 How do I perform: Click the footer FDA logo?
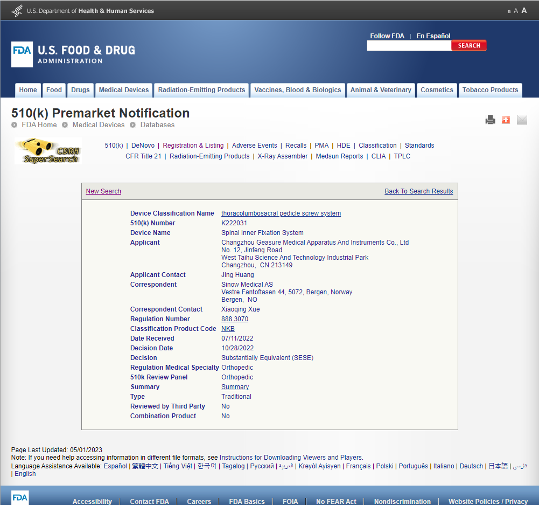(x=20, y=497)
